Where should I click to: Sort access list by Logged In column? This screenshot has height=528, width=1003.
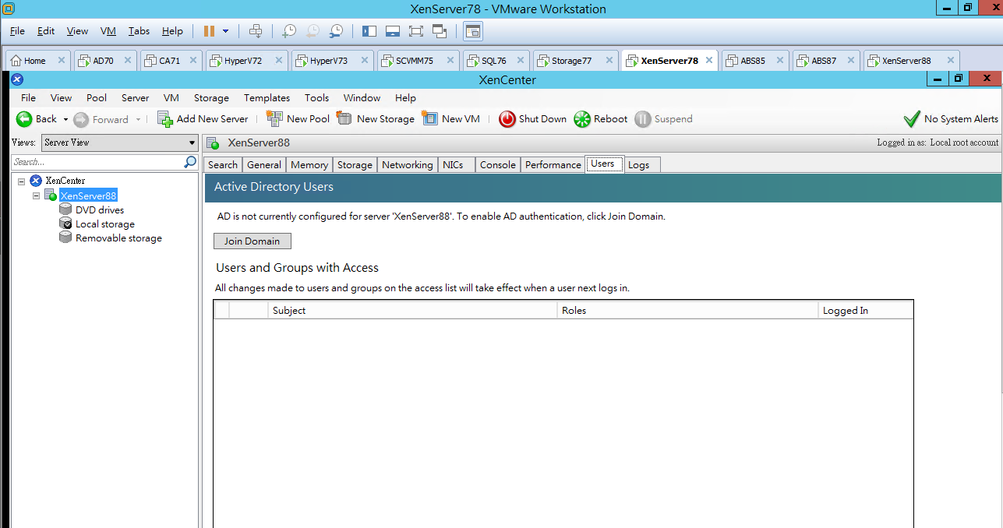pyautogui.click(x=866, y=310)
